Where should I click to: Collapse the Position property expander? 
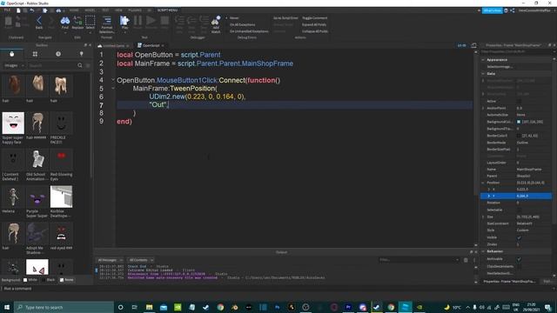point(483,183)
